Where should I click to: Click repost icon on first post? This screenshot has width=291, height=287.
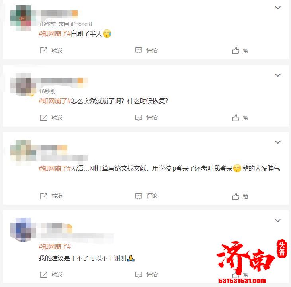(44, 50)
